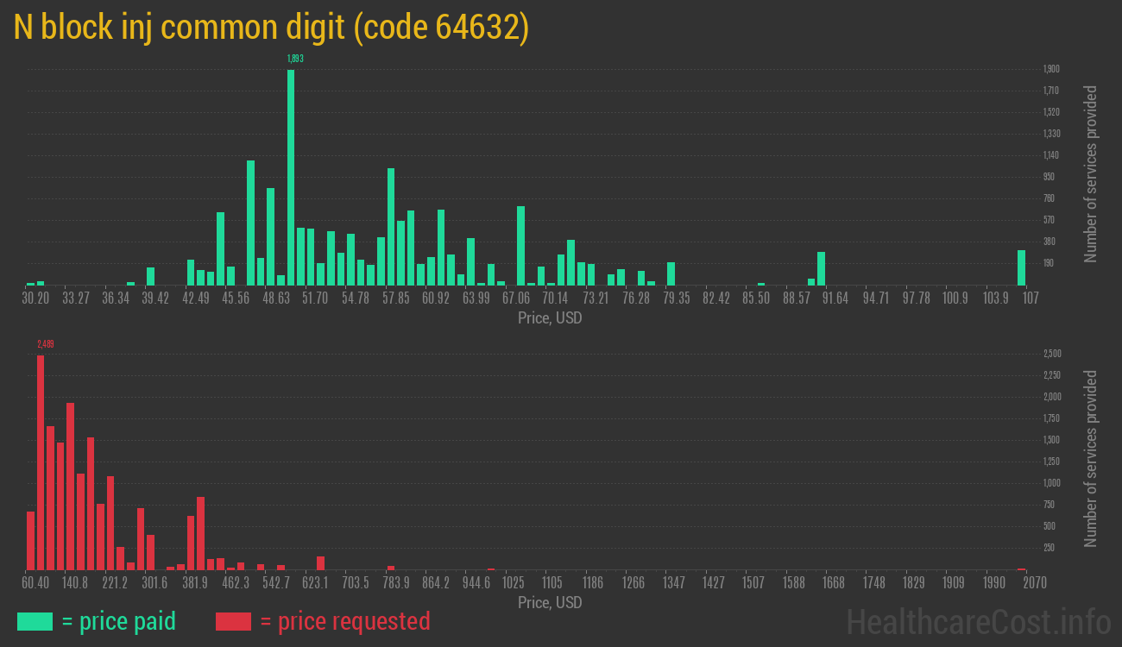Click the Price USD label of bottom chart

tap(550, 603)
